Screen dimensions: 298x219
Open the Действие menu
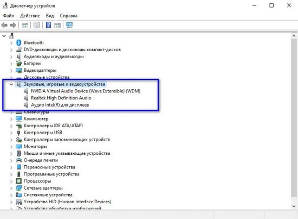click(x=30, y=16)
